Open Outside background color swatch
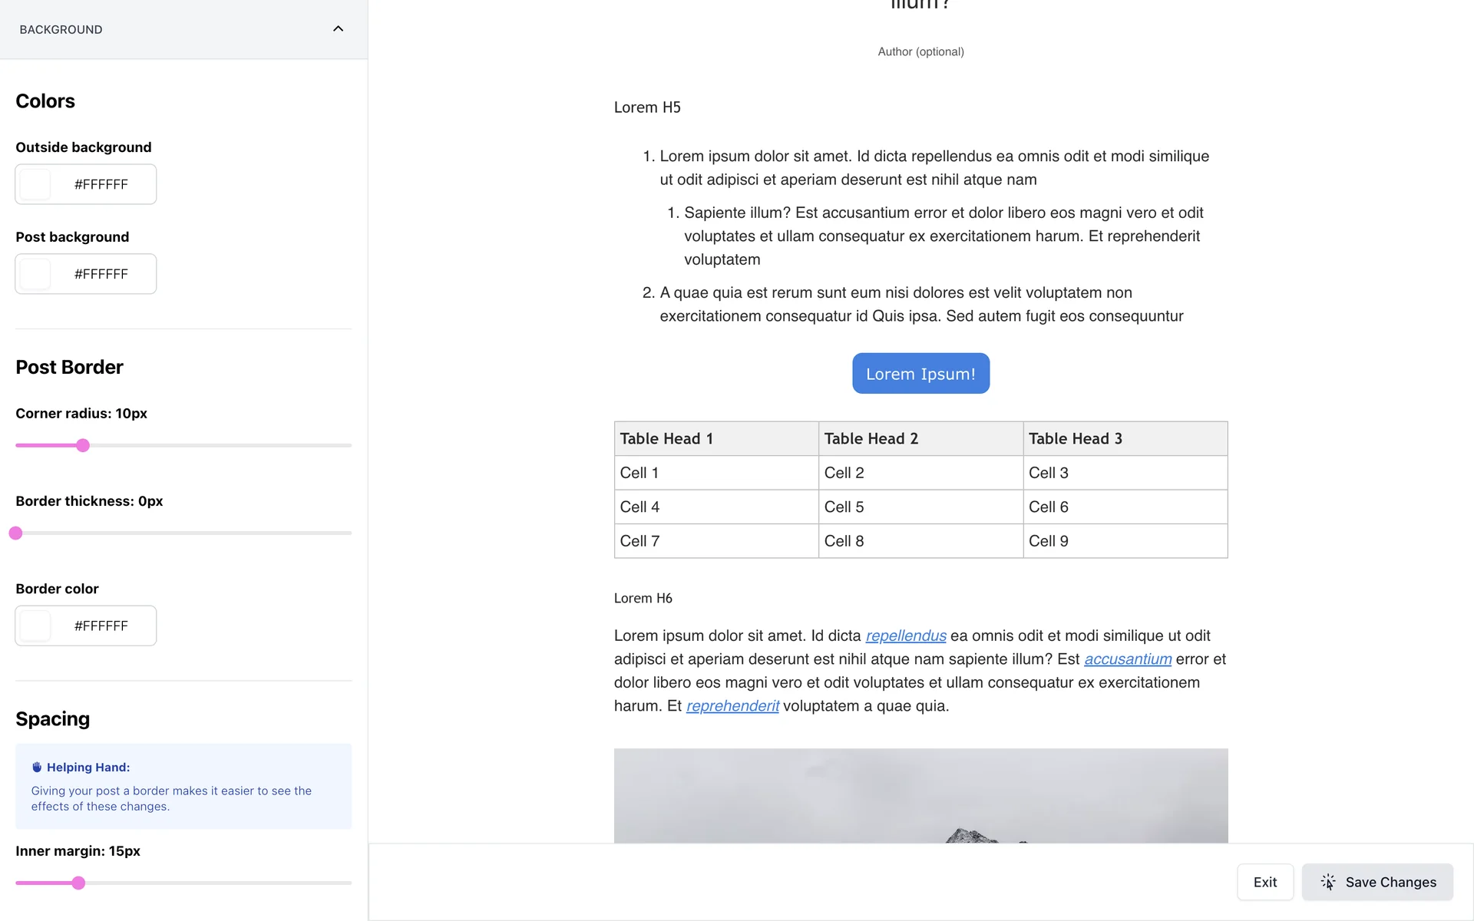This screenshot has height=921, width=1474. click(35, 184)
